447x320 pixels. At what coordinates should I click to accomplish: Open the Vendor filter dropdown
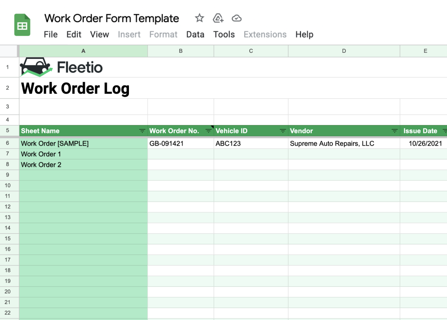394,131
